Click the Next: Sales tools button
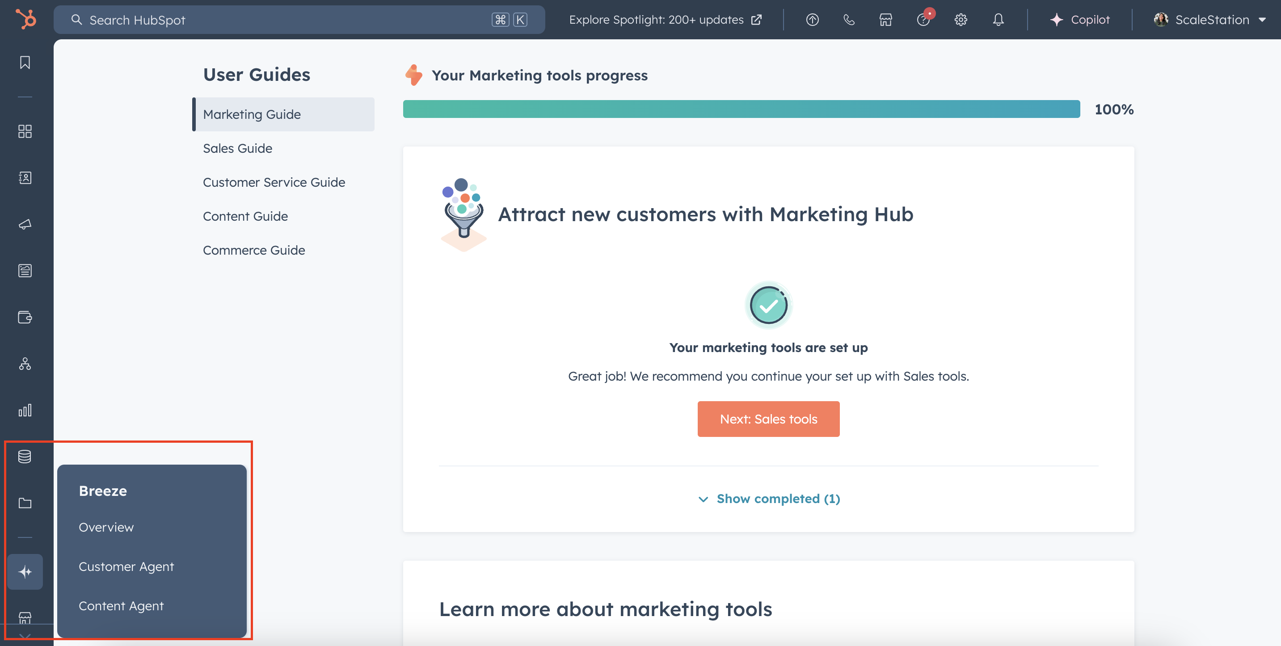 (x=768, y=419)
